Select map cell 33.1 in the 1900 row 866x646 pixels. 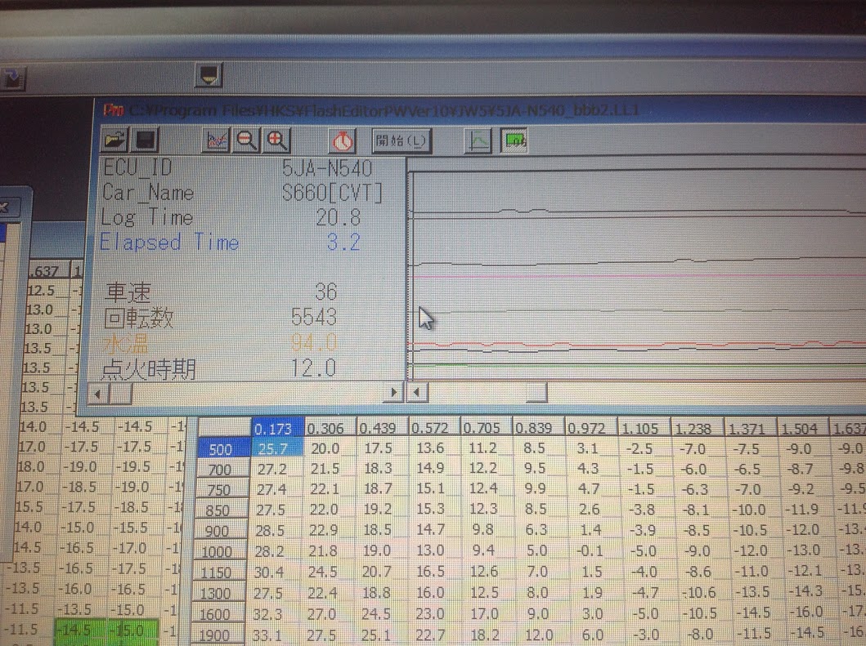[x=270, y=635]
